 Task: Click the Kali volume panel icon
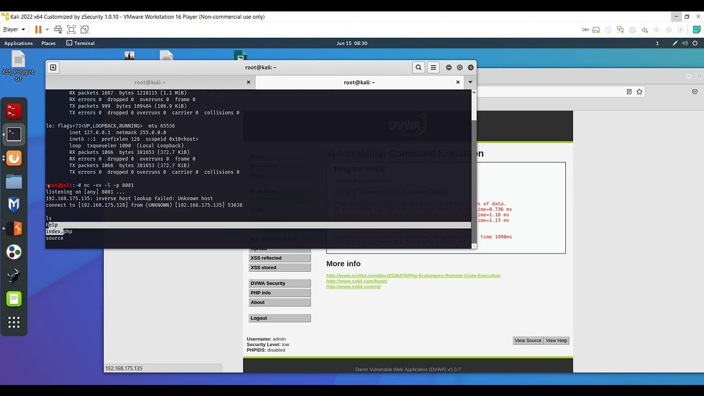(x=684, y=43)
